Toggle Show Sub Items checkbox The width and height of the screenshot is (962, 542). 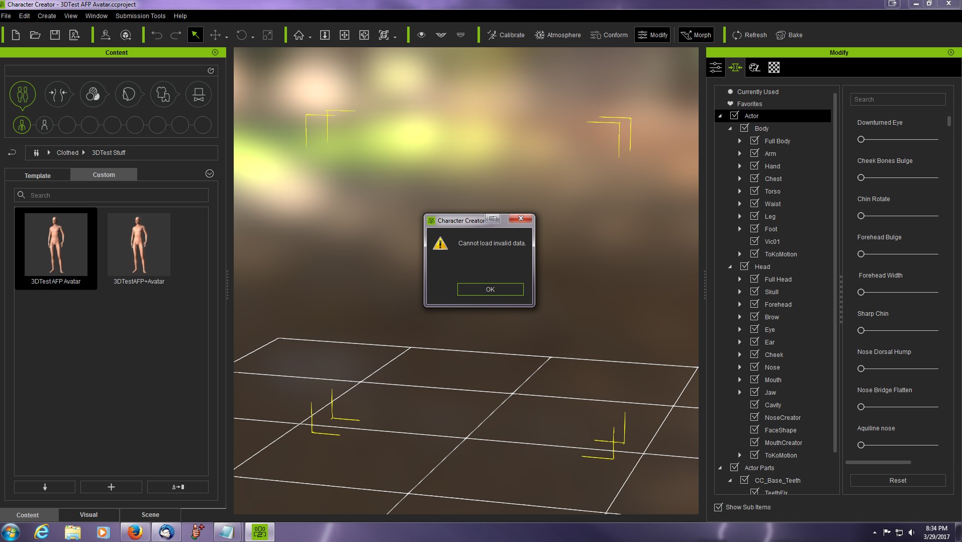tap(718, 507)
